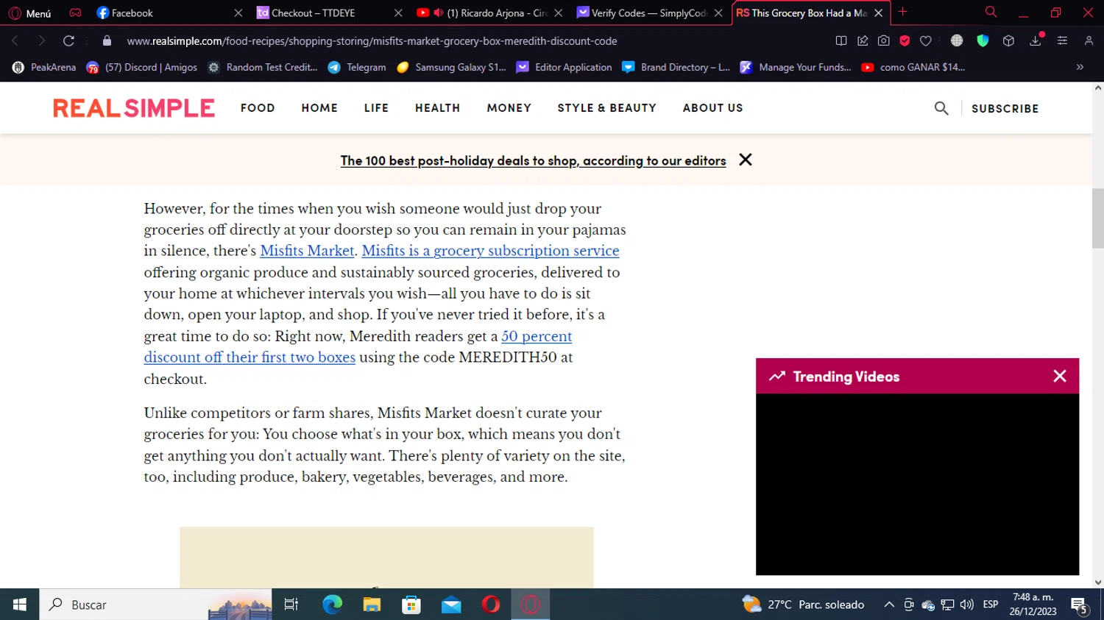Open the Real Simple site search icon
The width and height of the screenshot is (1104, 620).
pos(941,108)
